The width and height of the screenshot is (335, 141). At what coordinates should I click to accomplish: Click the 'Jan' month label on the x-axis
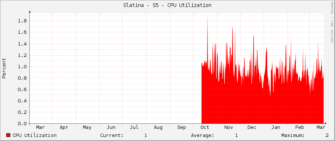point(276,127)
